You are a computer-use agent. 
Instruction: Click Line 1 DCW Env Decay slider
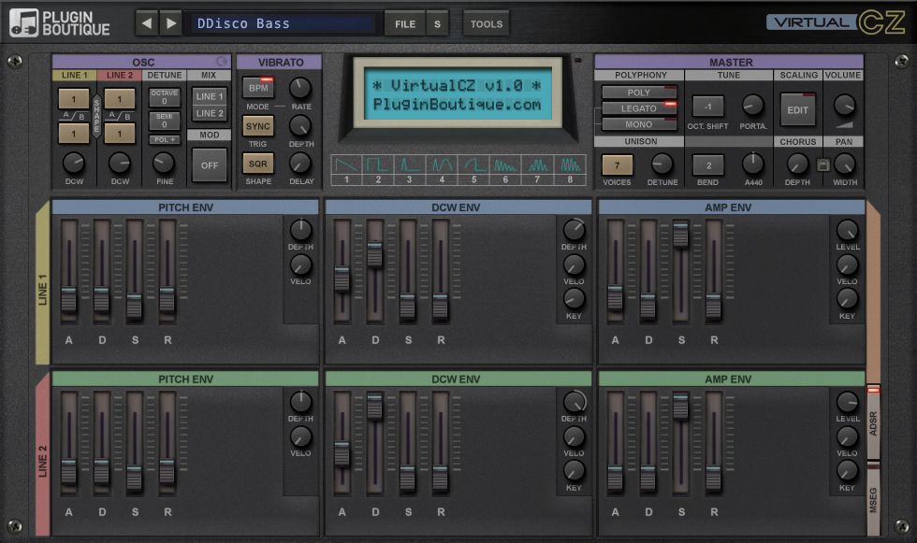click(x=375, y=270)
